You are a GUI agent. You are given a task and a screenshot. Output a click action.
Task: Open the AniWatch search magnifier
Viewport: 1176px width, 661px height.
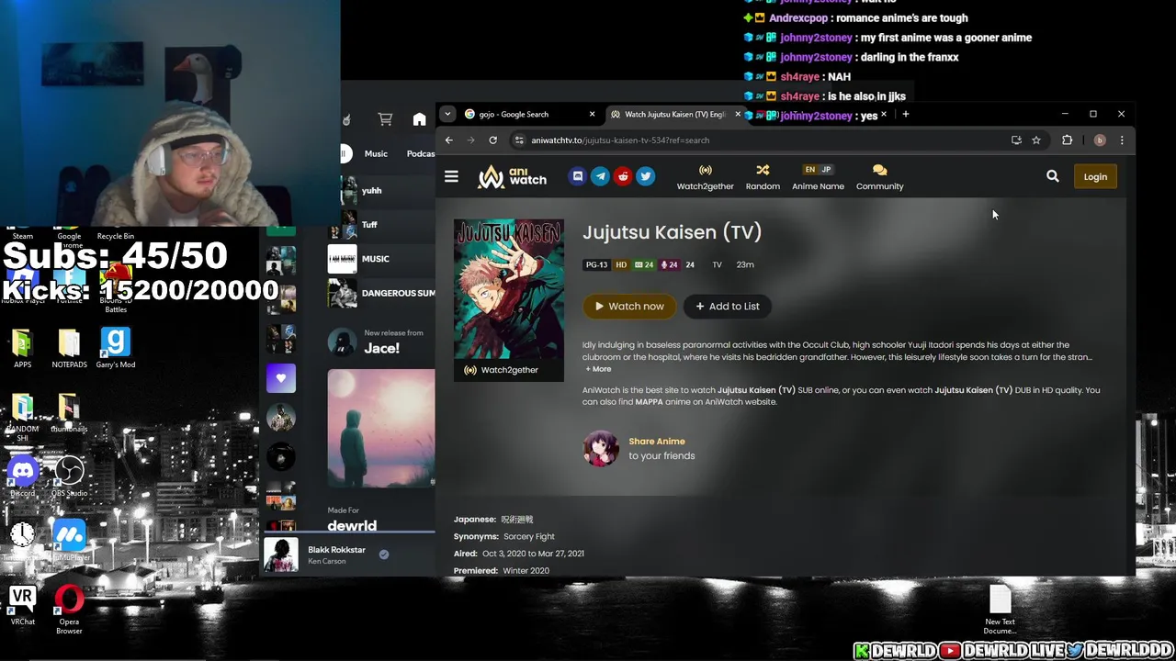click(x=1052, y=176)
